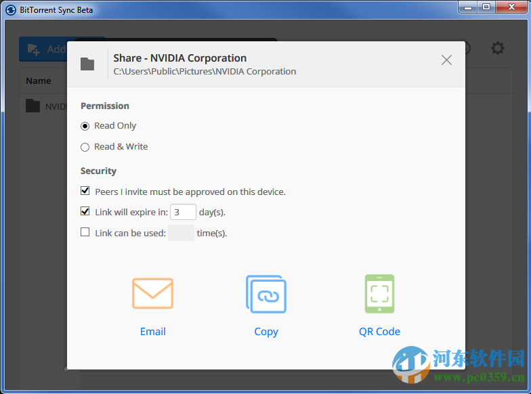Click the usage times input field
Image resolution: width=531 pixels, height=394 pixels.
182,233
